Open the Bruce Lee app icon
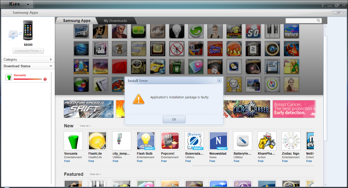Viewport: 348px width, 188px height. click(x=100, y=31)
